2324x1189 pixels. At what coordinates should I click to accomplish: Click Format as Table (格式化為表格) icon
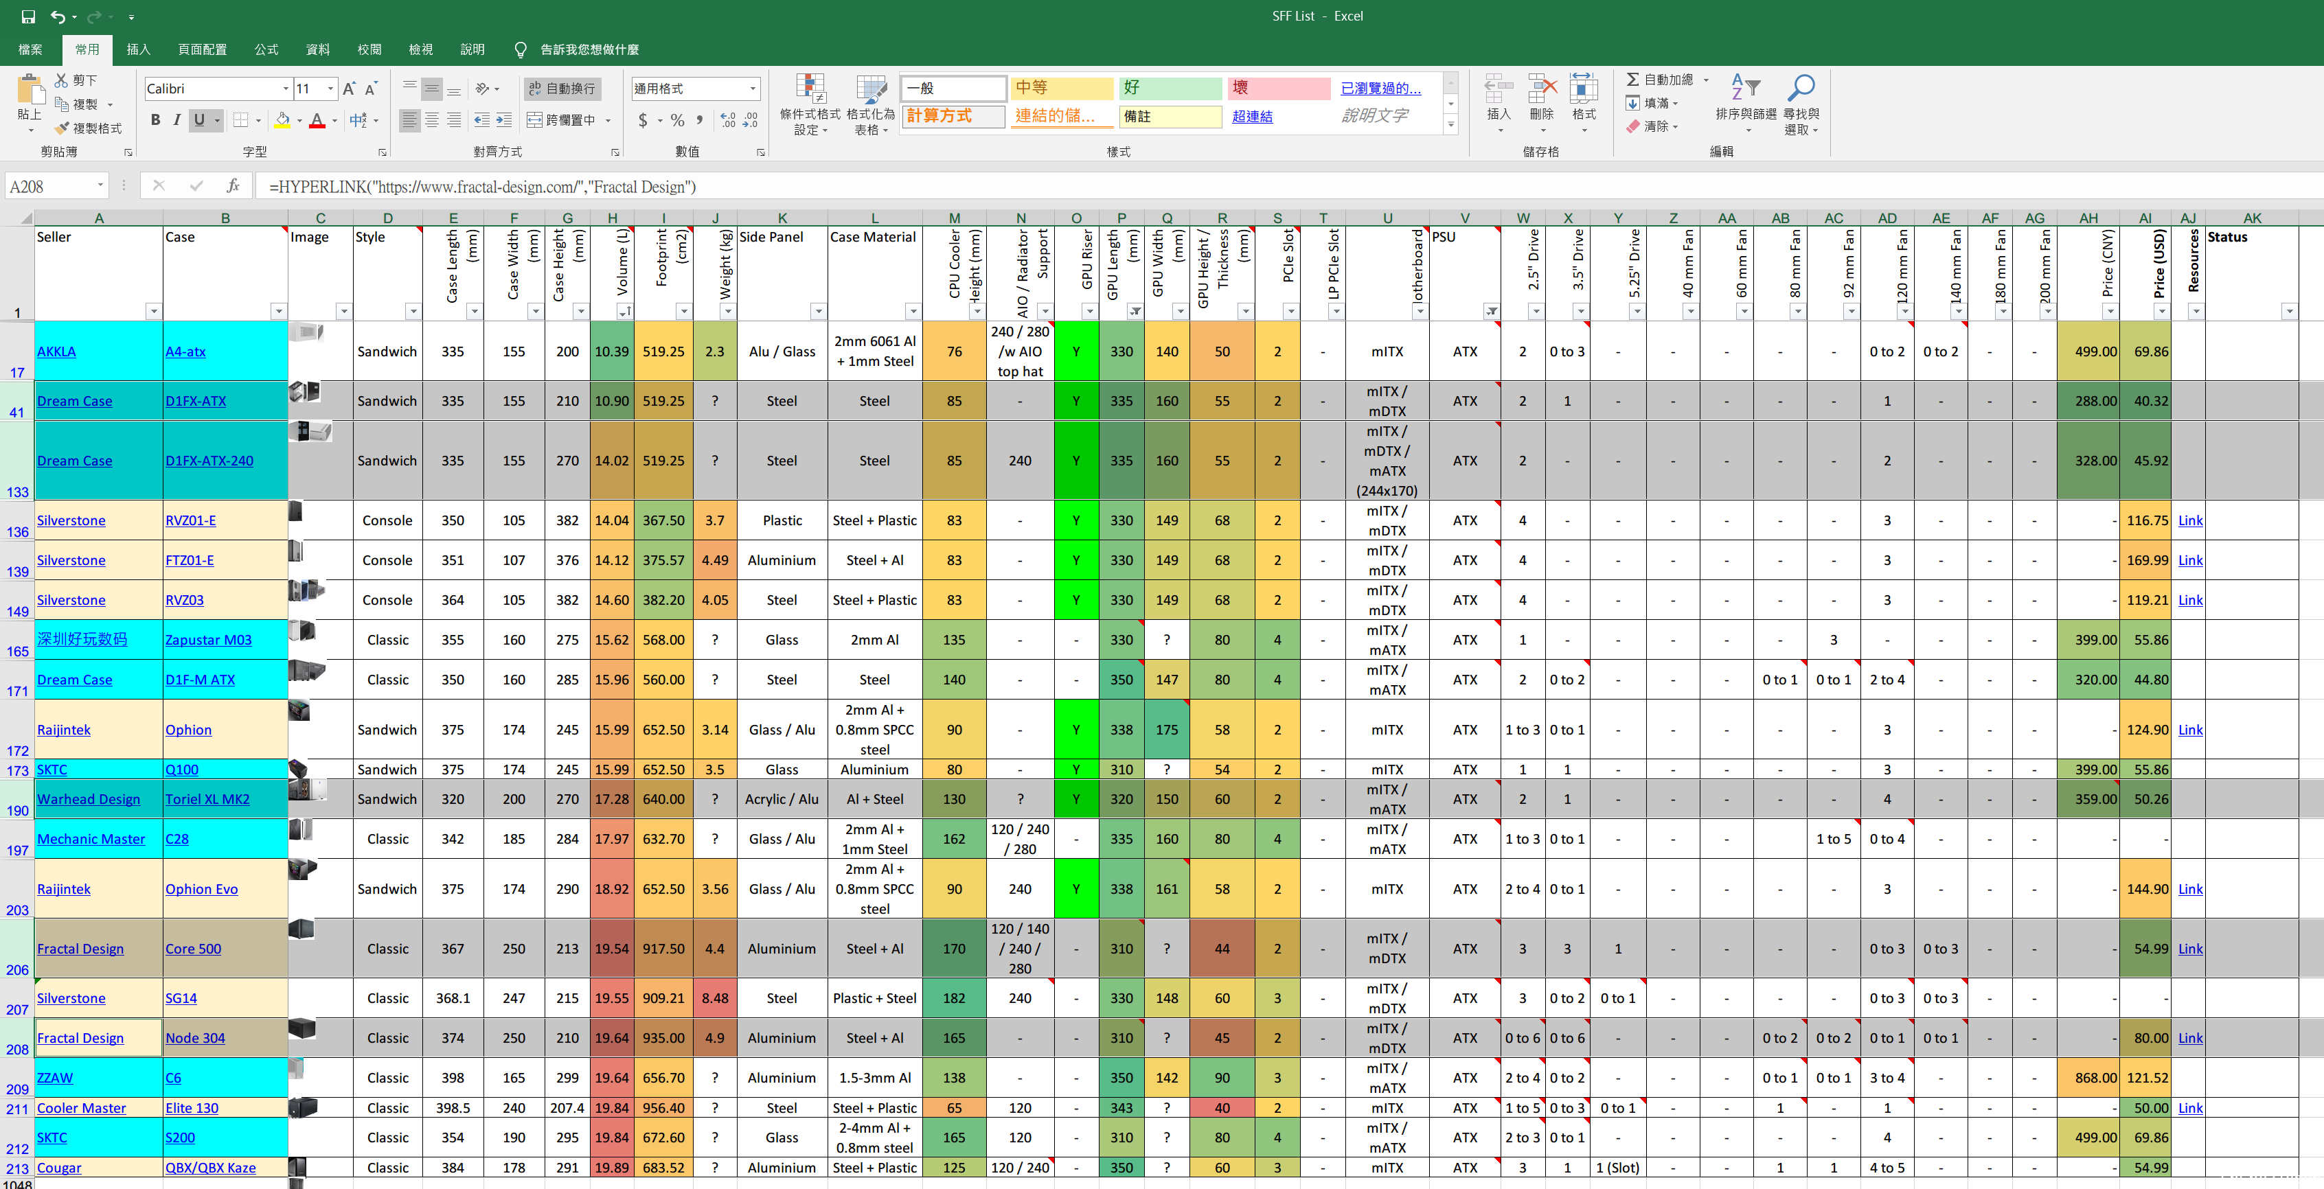872,89
